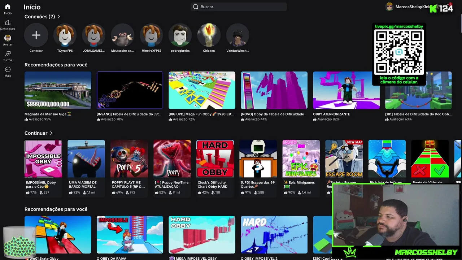
Task: Open Tabela de Dificuldade do Doc Obby
Action: pos(418,90)
